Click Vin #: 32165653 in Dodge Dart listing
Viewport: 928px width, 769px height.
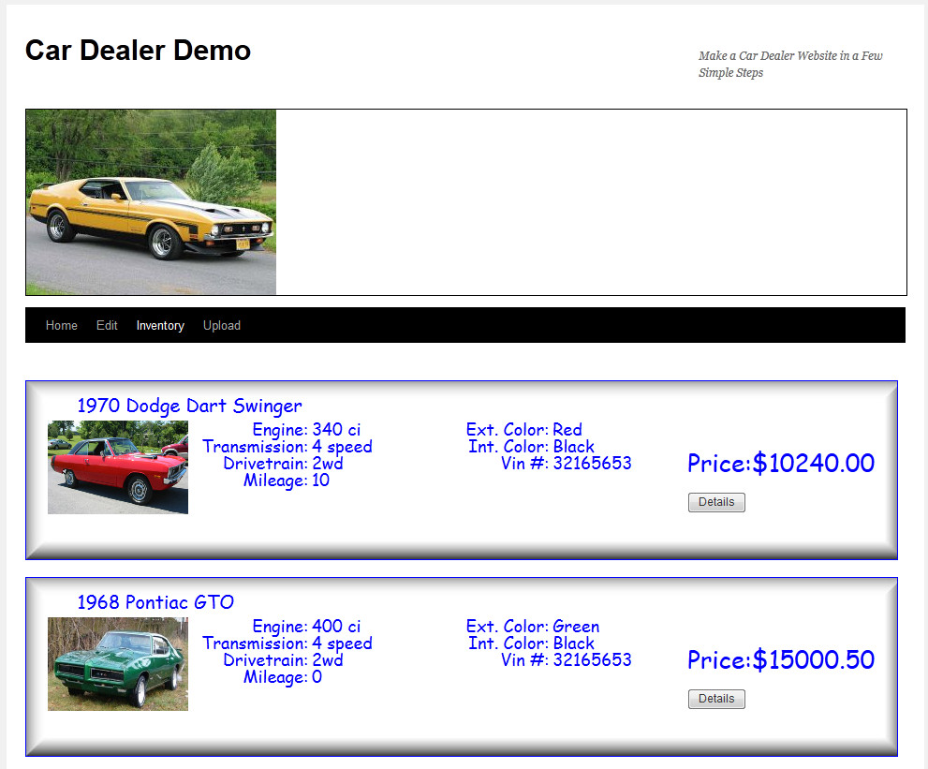click(567, 463)
